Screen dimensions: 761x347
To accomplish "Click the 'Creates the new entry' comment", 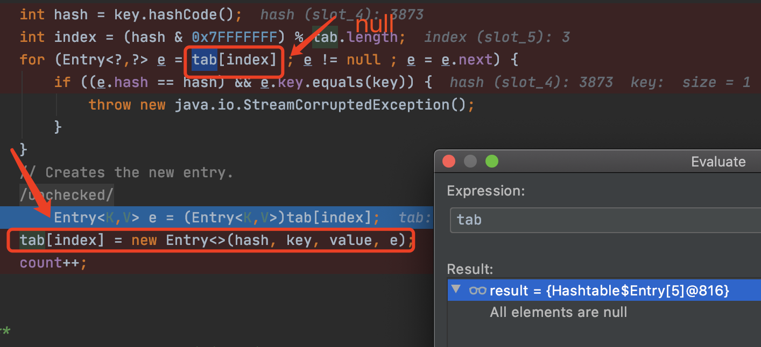I will tap(139, 172).
